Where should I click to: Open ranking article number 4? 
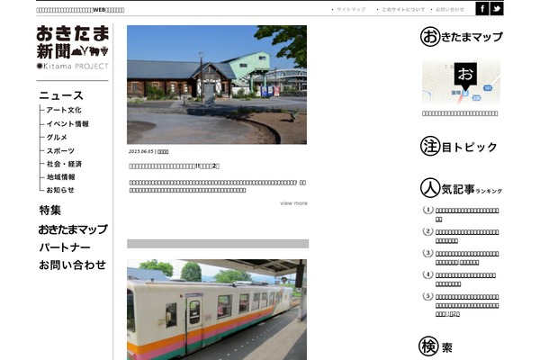point(465,279)
